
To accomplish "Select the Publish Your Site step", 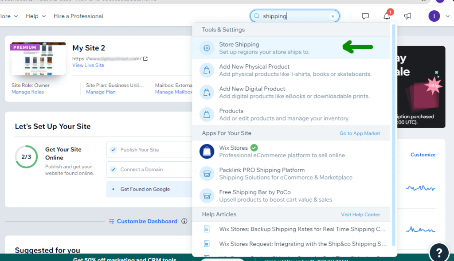I will pyautogui.click(x=149, y=150).
